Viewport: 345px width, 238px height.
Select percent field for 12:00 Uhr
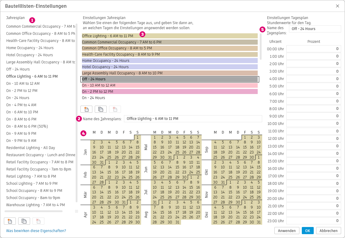click(x=313, y=138)
